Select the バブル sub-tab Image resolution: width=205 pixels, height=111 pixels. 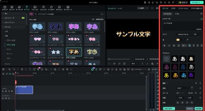177,14
